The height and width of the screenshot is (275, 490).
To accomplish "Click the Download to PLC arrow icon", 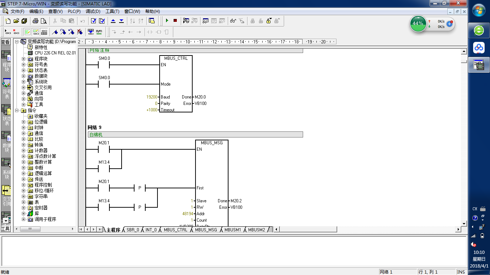I will (x=121, y=21).
